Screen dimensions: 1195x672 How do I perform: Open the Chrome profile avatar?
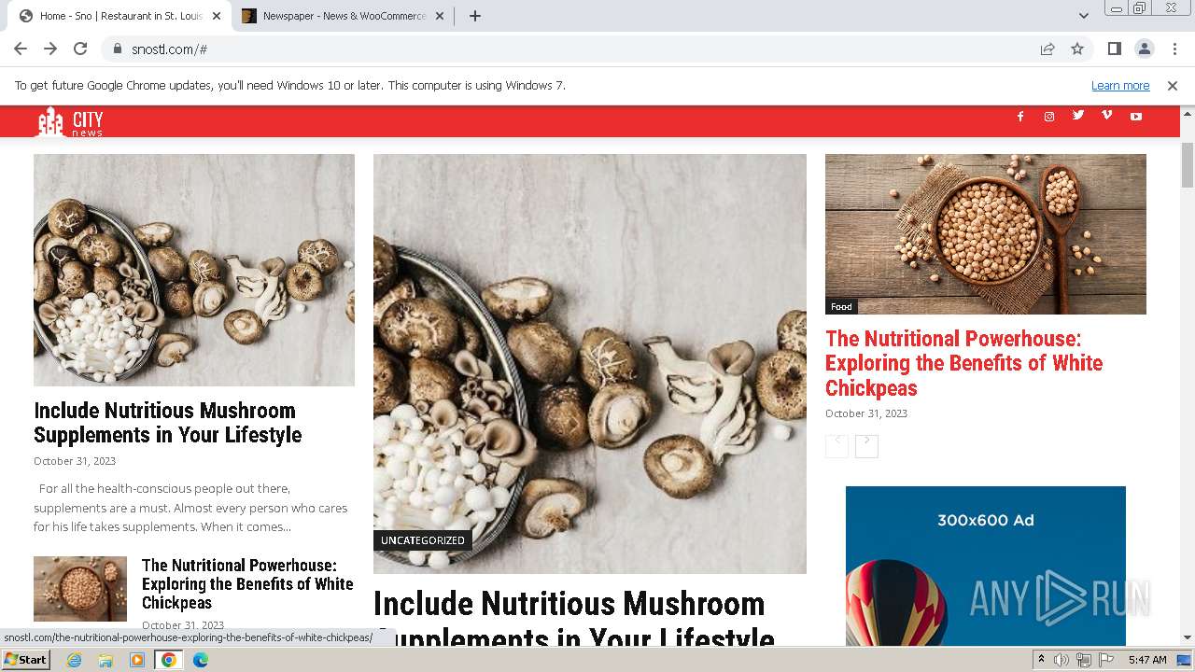point(1144,49)
